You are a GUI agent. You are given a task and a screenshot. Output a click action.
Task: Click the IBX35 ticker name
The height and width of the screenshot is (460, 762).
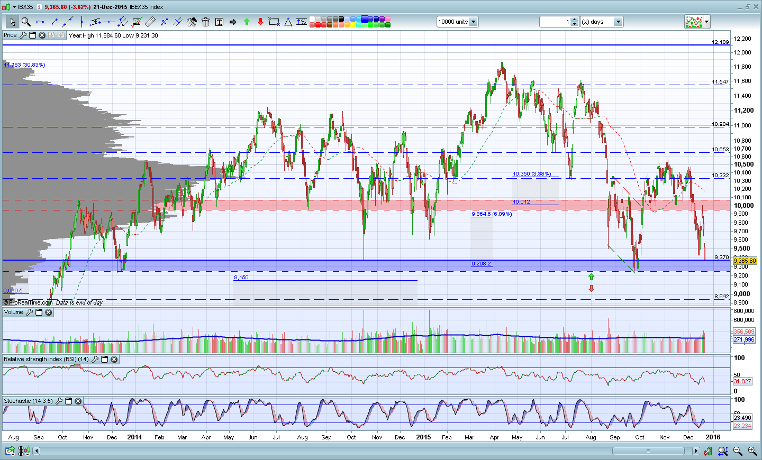pyautogui.click(x=25, y=7)
